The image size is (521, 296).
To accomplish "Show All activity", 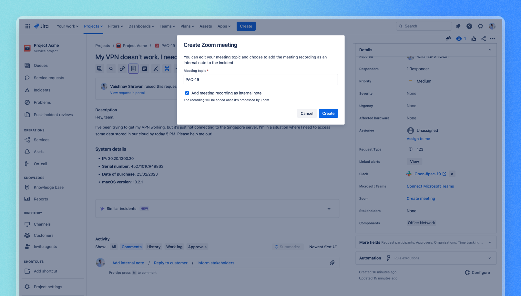I will [x=114, y=247].
